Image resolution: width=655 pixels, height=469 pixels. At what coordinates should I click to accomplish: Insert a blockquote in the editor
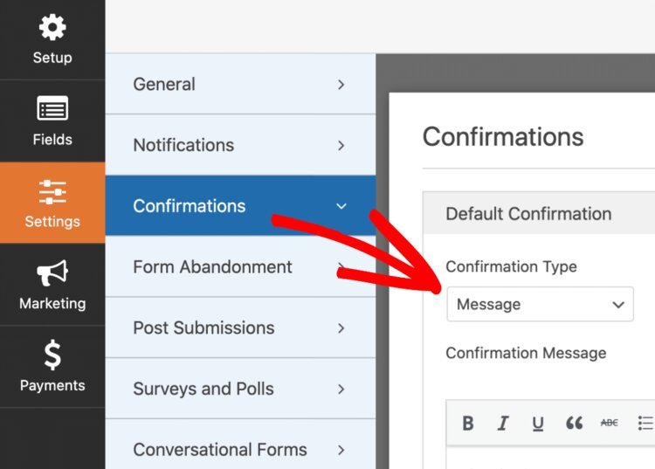point(574,424)
